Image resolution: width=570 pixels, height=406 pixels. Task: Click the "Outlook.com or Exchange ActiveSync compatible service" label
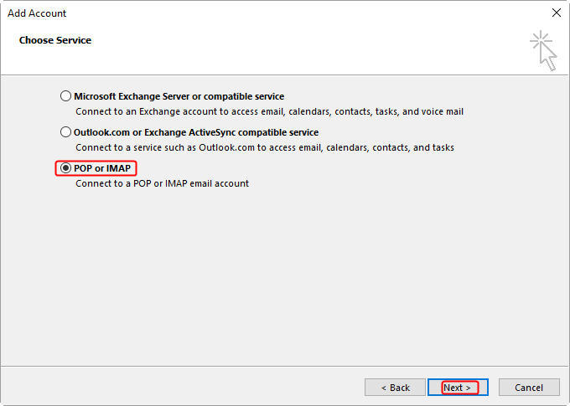click(x=196, y=132)
